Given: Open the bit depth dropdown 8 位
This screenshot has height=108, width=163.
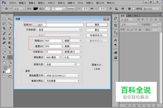Looking at the screenshot, I should tap(72, 57).
